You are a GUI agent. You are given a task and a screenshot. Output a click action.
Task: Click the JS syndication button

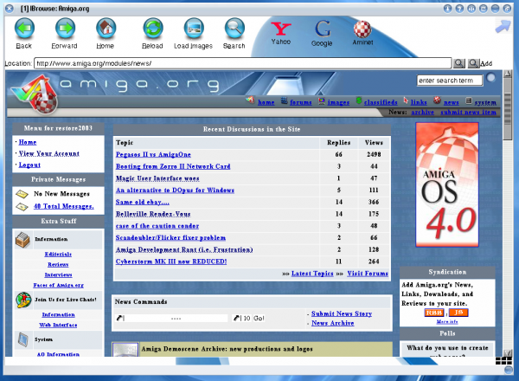(458, 313)
